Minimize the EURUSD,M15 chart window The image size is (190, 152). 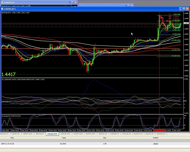coord(181,9)
